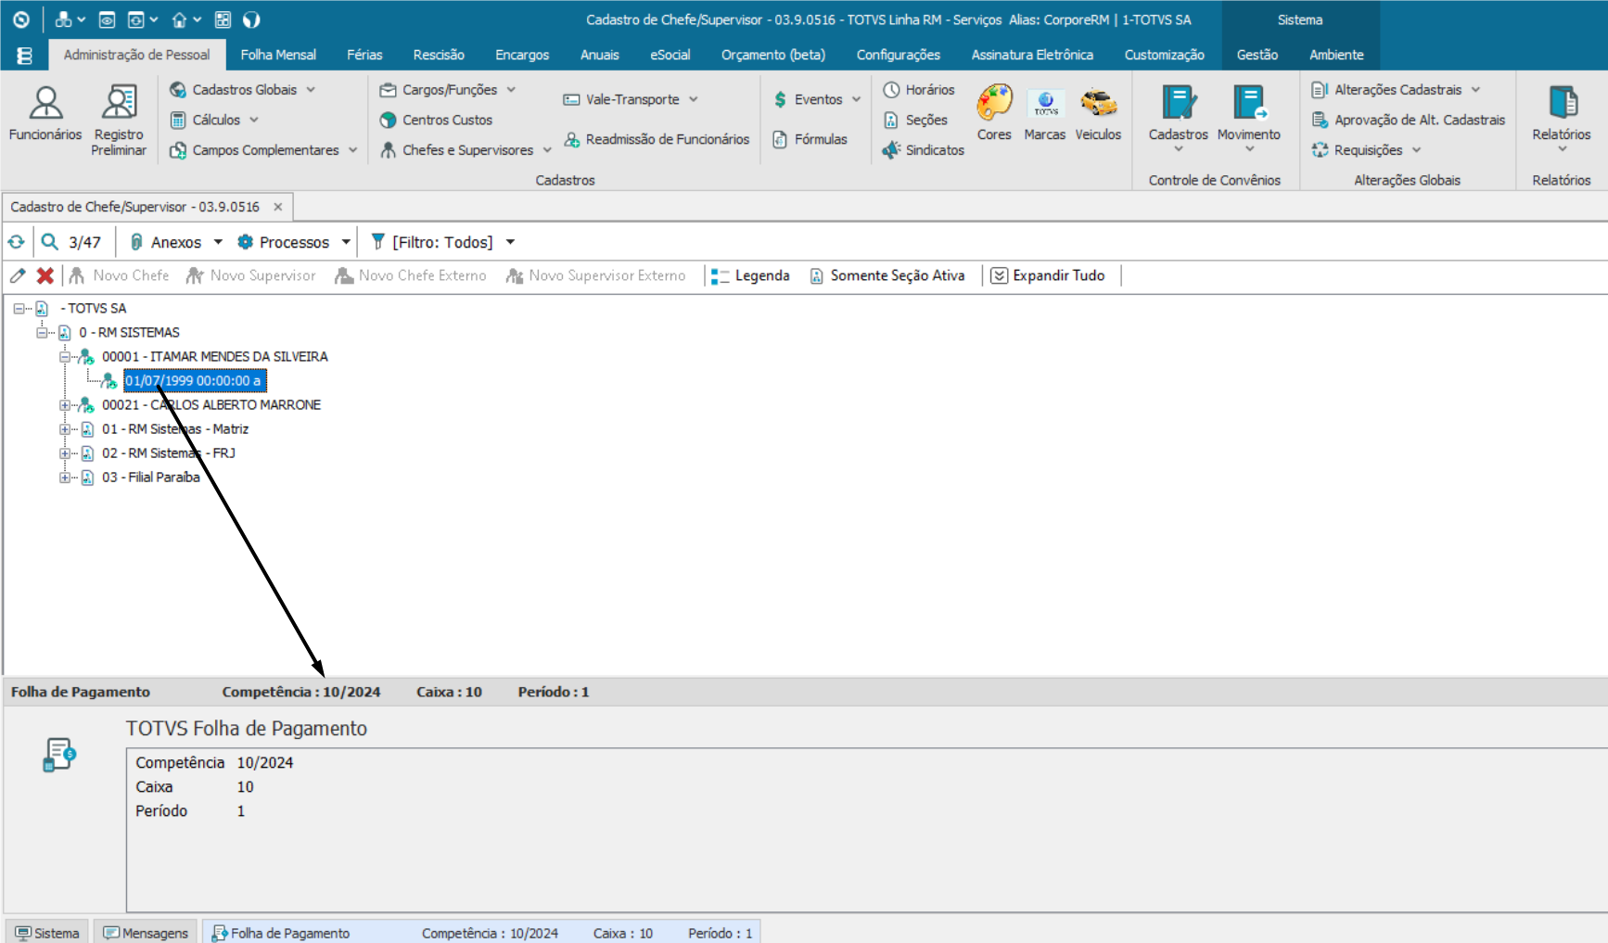Open Readmissão de Funcionários
Image resolution: width=1608 pixels, height=943 pixels.
657,139
